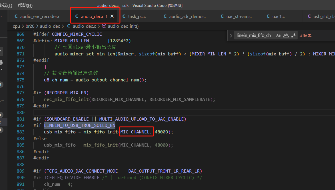Click the highlighted LINEIN_TO_USB_TRUE_SOILD_EN macro

tap(80, 125)
